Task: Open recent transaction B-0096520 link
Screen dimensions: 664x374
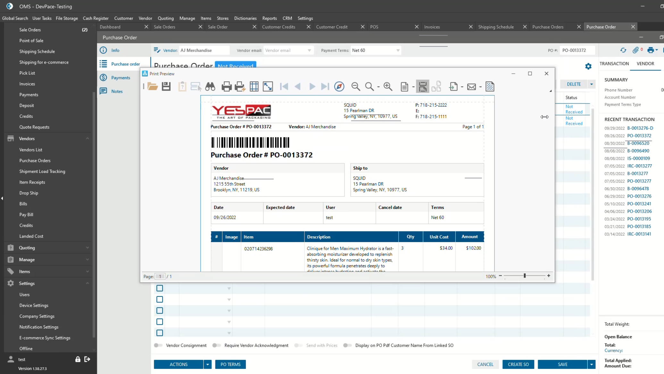Action: (638, 143)
